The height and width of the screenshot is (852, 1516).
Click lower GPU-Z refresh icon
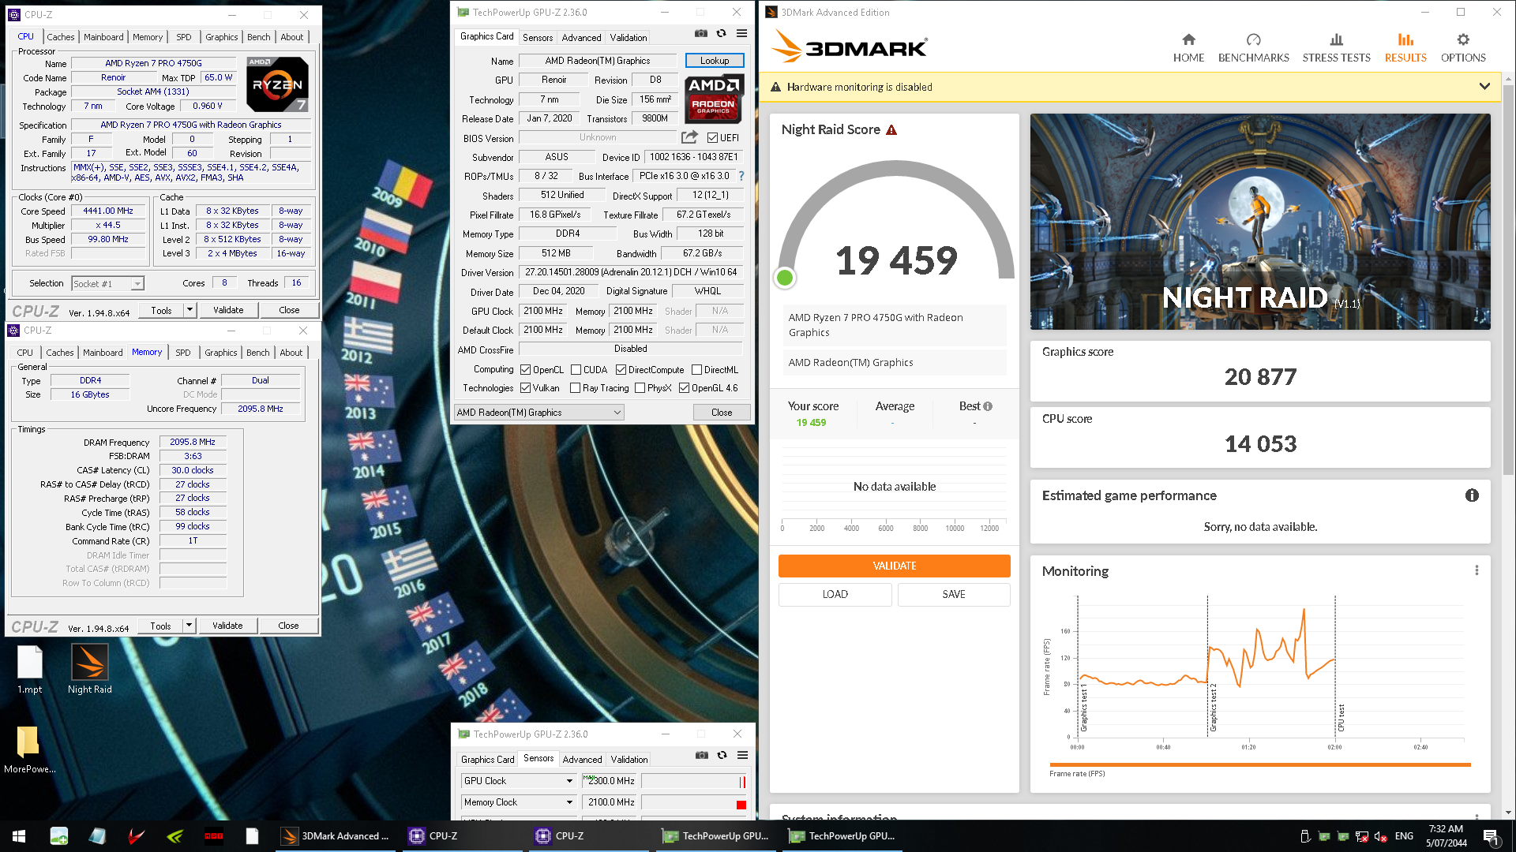pyautogui.click(x=722, y=755)
